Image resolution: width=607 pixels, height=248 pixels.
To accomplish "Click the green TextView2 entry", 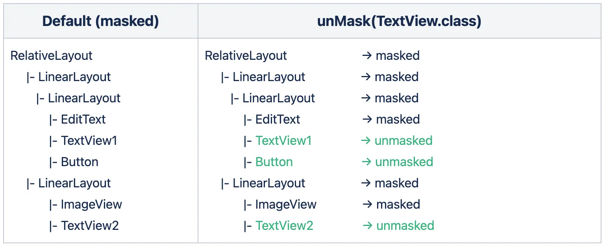I will [x=284, y=226].
